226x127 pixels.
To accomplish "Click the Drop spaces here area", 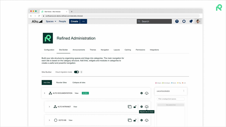I will pyautogui.click(x=171, y=105).
